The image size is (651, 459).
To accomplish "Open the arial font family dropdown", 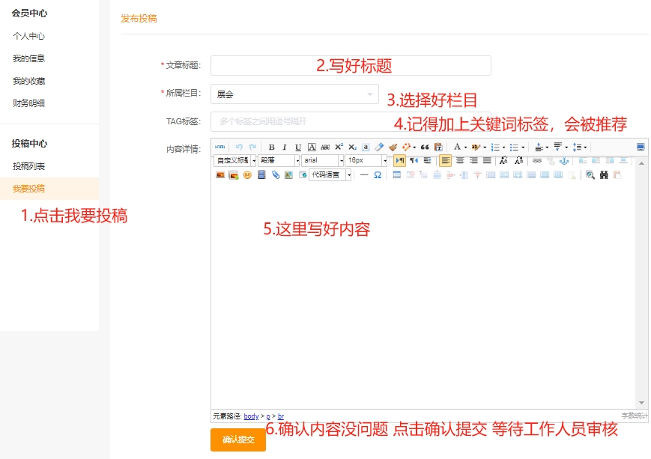I will pyautogui.click(x=323, y=160).
